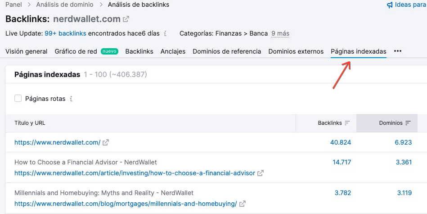
Task: Click 3.119 domains value for millennials page
Action: [x=405, y=193]
